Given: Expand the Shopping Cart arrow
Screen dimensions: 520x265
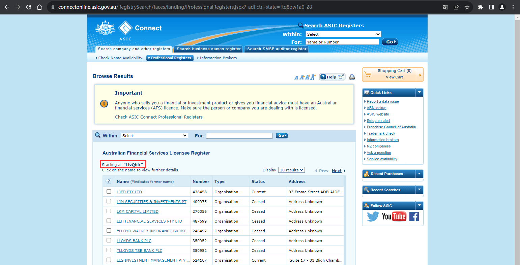Looking at the screenshot, I should click(420, 75).
